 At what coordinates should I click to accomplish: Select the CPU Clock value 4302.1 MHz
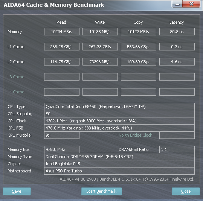[119, 121]
